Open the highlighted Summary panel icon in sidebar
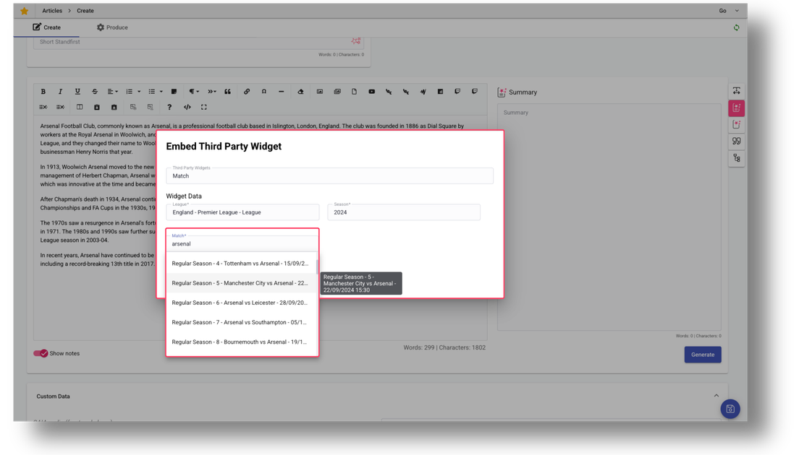Viewport: 799px width, 455px height. (736, 107)
